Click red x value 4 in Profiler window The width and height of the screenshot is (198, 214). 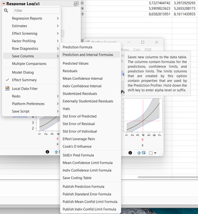(142, 140)
